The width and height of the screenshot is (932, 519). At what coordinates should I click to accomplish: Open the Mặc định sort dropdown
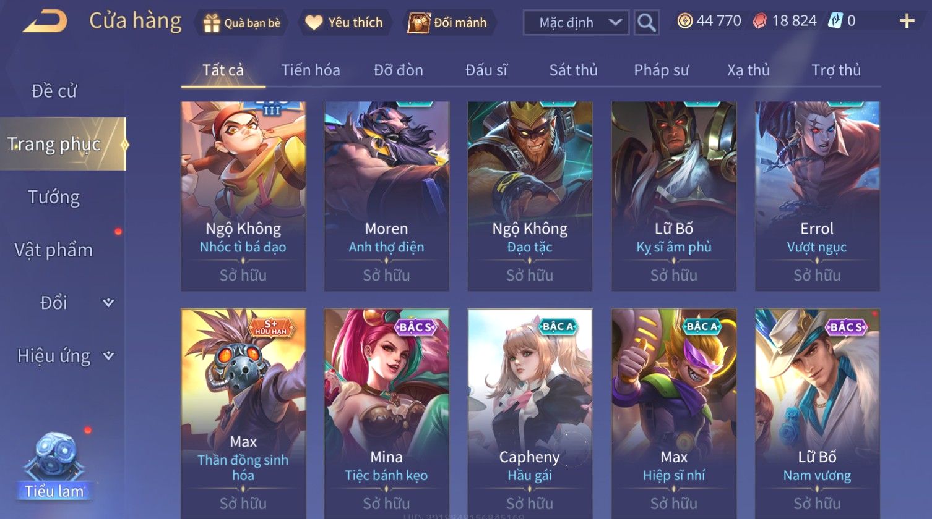[577, 23]
